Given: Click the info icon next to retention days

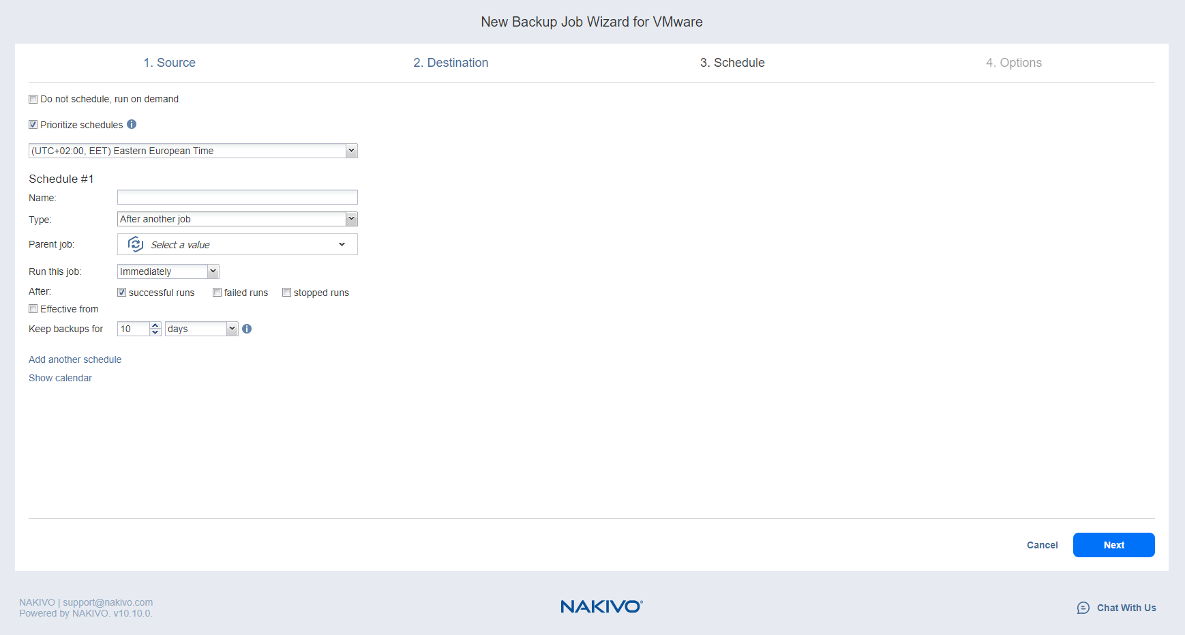Looking at the screenshot, I should [247, 329].
